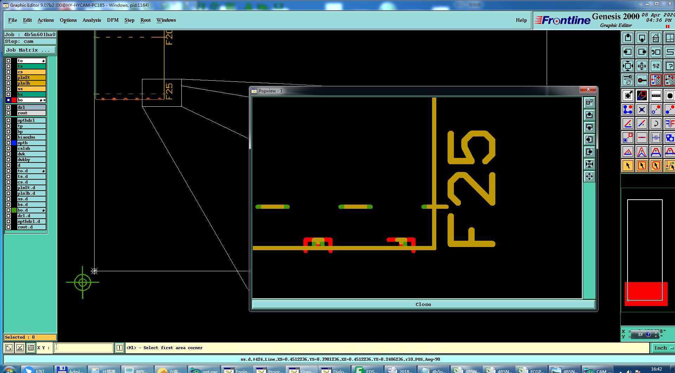The width and height of the screenshot is (675, 373).
Task: Click blue color swatch of layer npth
Action: point(14,143)
